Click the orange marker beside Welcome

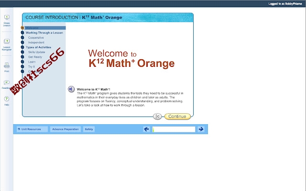(22, 28)
